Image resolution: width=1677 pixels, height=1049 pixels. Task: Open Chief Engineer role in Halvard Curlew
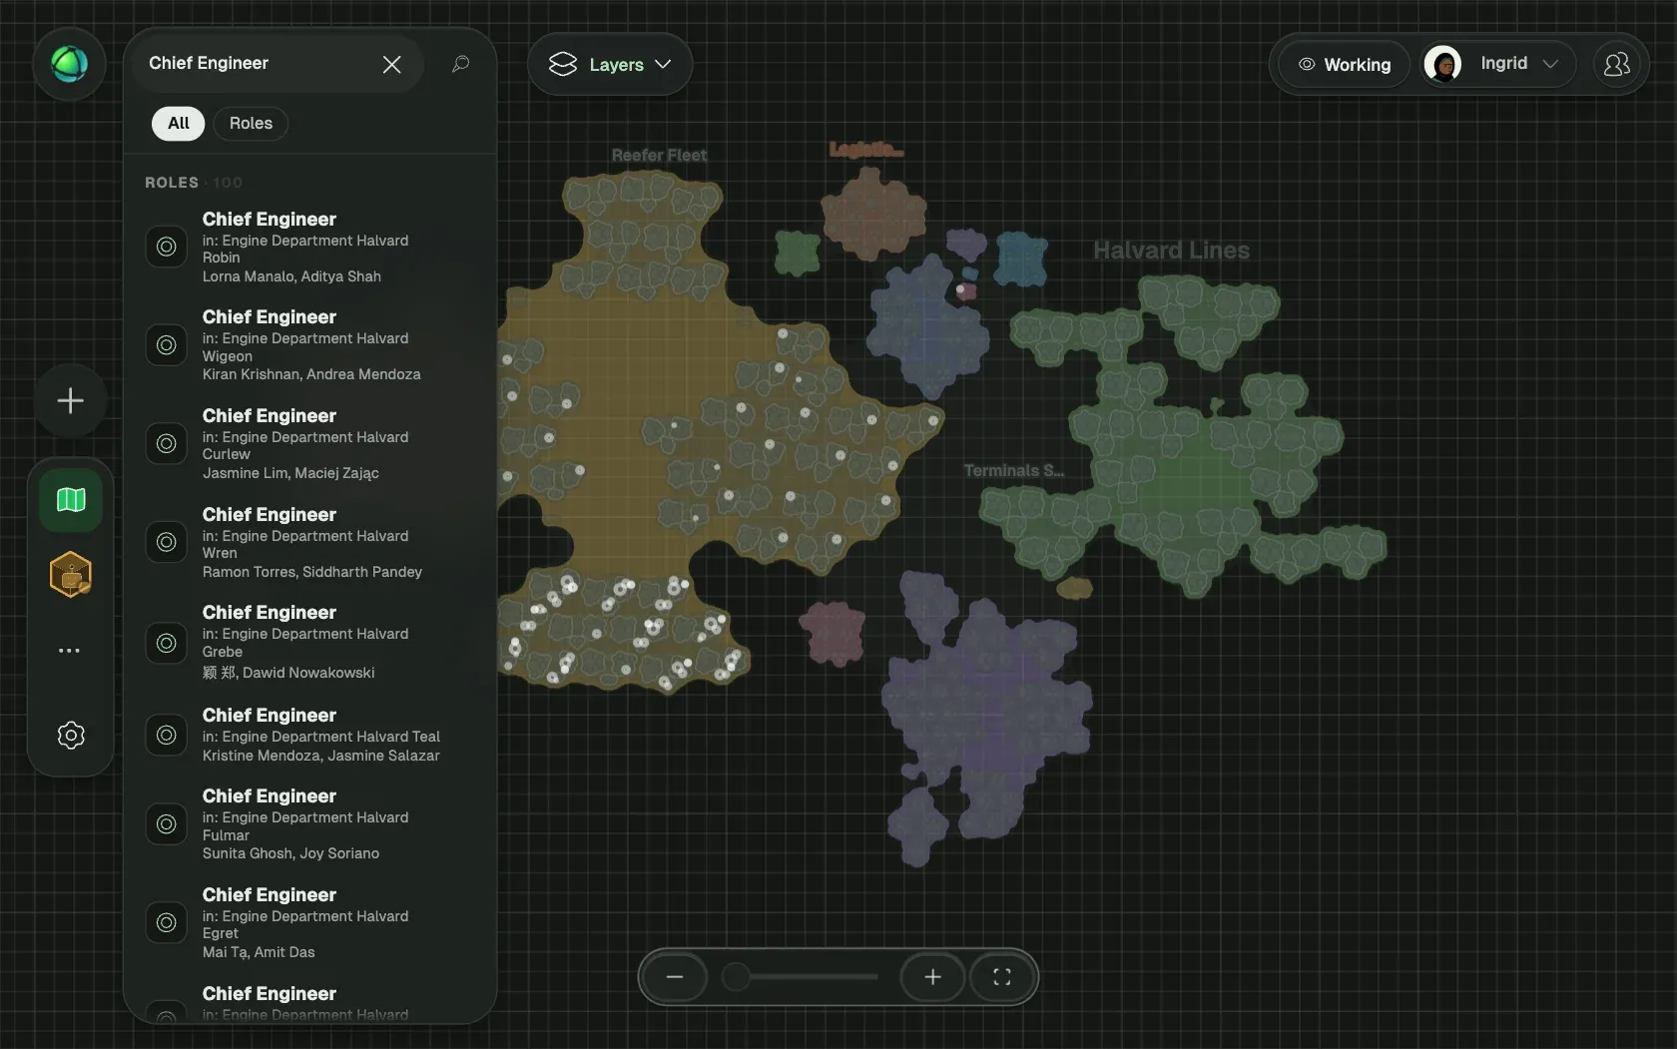tap(310, 444)
